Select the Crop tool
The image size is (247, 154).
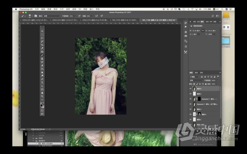(x=42, y=45)
